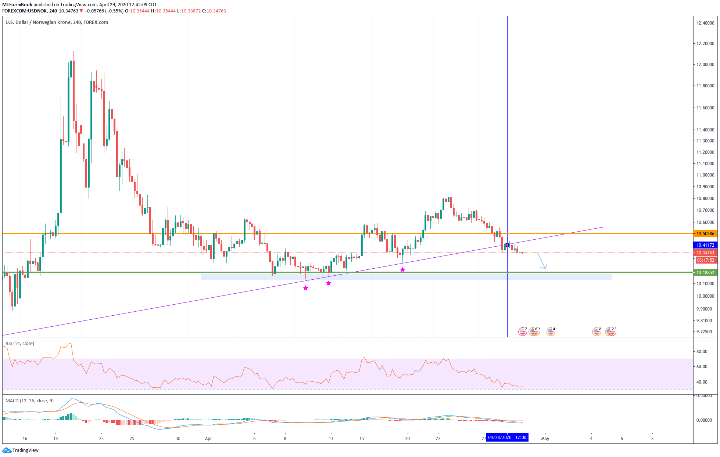
Task: Click the H:10.35444 high value
Action: [x=163, y=11]
